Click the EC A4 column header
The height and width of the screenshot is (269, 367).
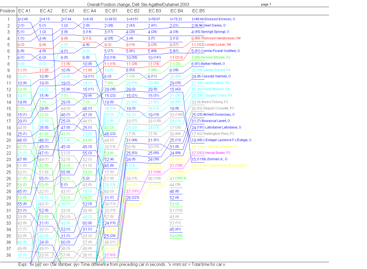tap(90, 11)
